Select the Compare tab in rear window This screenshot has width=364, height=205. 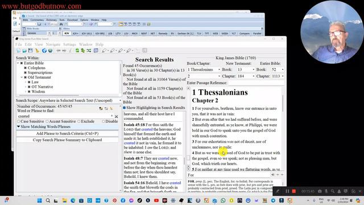click(x=245, y=34)
